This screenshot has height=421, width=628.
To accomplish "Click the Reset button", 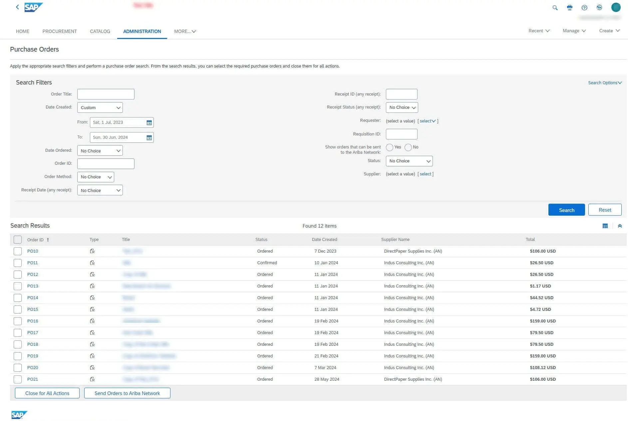I will pyautogui.click(x=605, y=210).
